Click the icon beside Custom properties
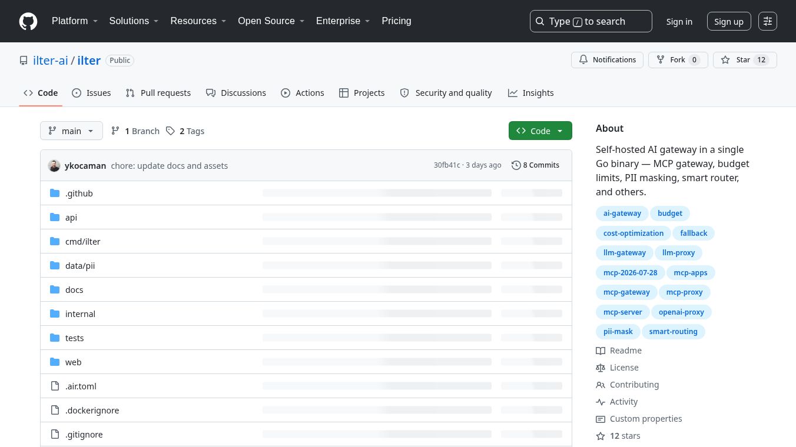The height and width of the screenshot is (447, 796). coord(601,419)
